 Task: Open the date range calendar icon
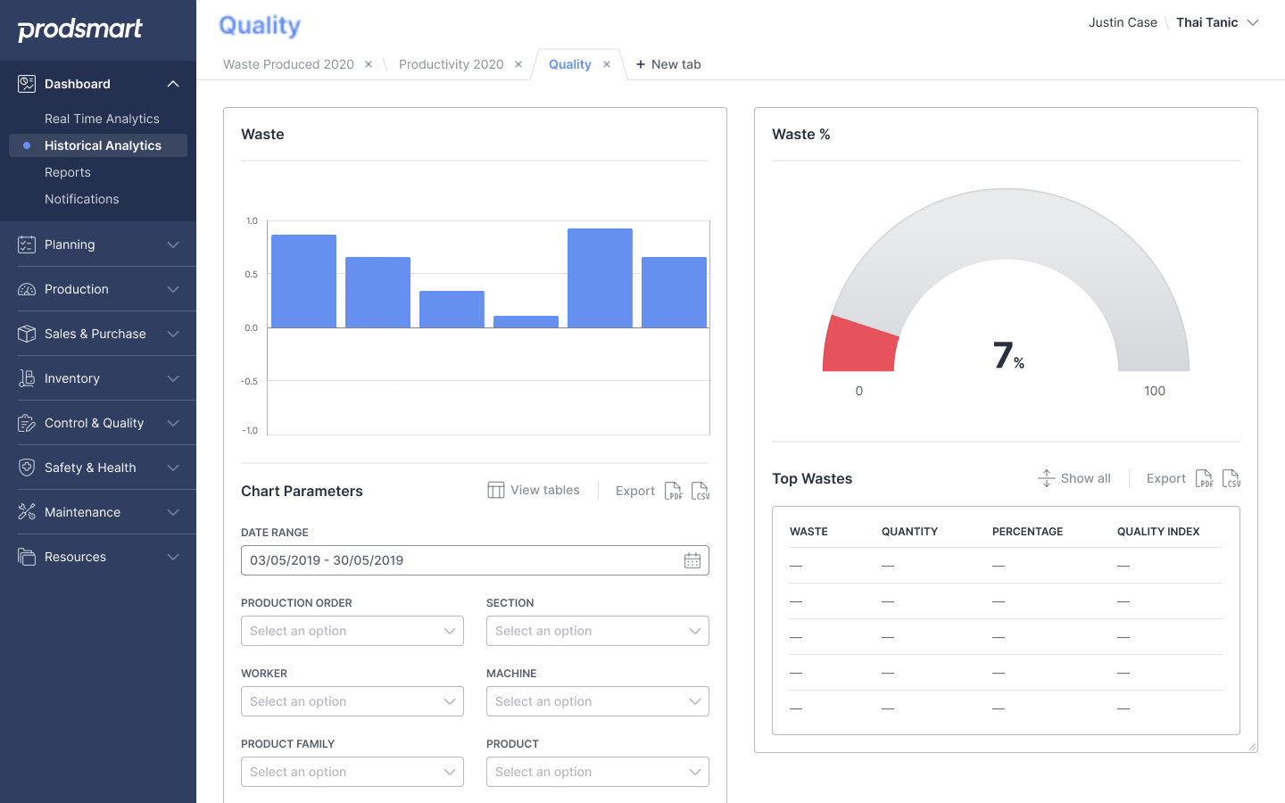click(692, 560)
